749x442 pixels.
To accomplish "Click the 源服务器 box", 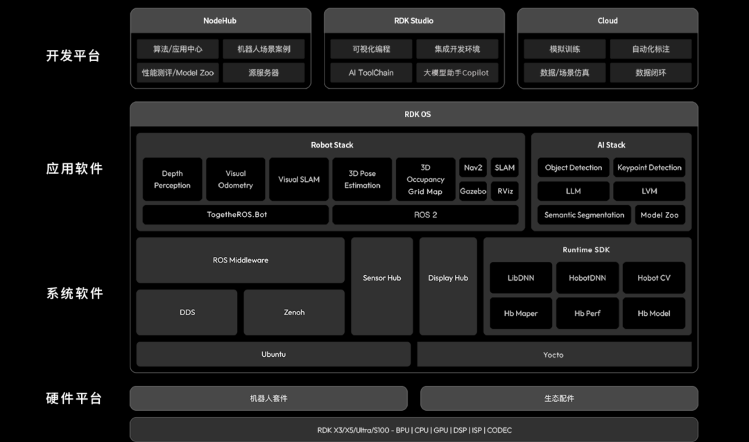I will 264,73.
